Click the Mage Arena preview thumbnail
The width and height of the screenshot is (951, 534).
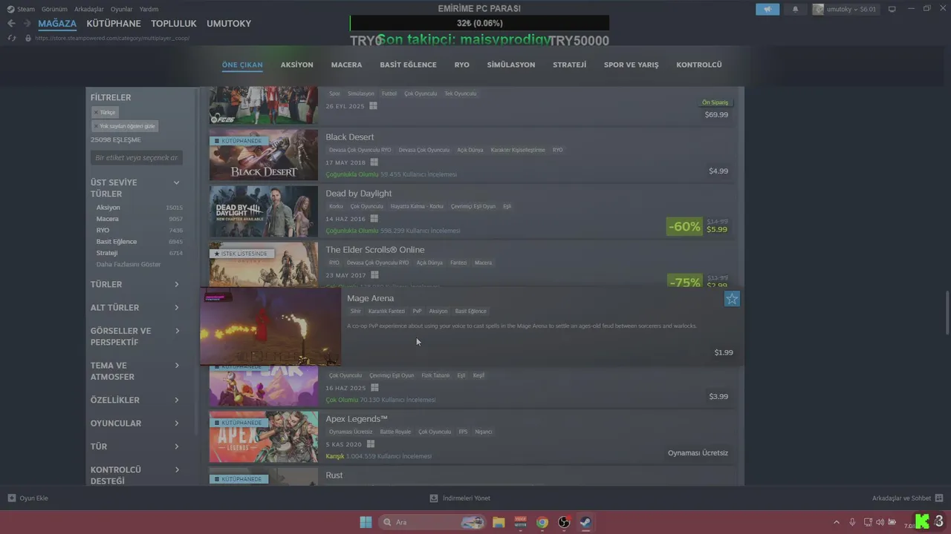coord(270,326)
